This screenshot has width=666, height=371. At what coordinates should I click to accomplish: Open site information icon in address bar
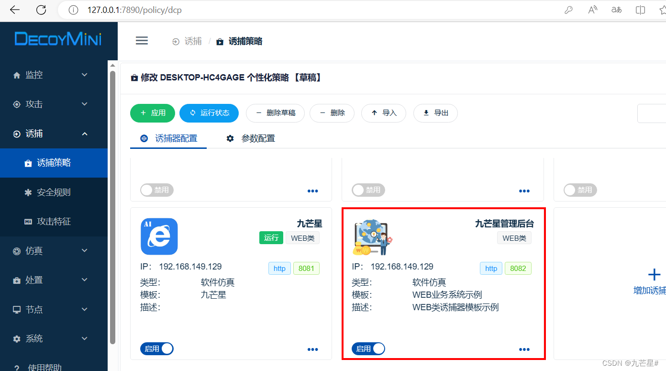(73, 10)
